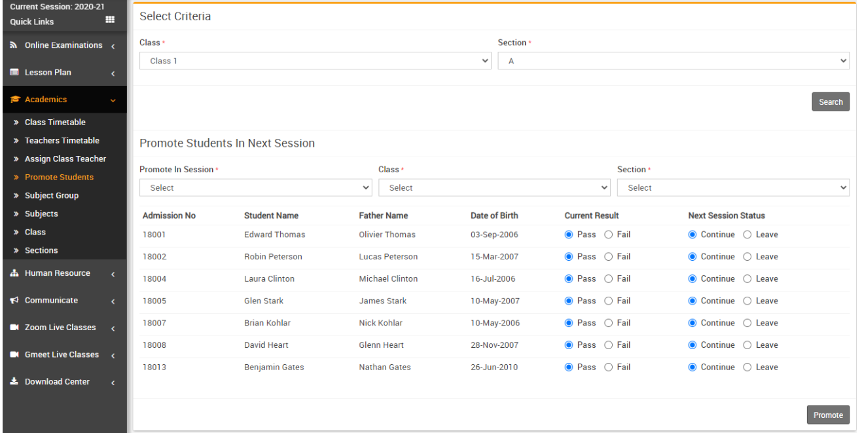Click the Communicate megaphone icon
The height and width of the screenshot is (433, 862).
14,301
